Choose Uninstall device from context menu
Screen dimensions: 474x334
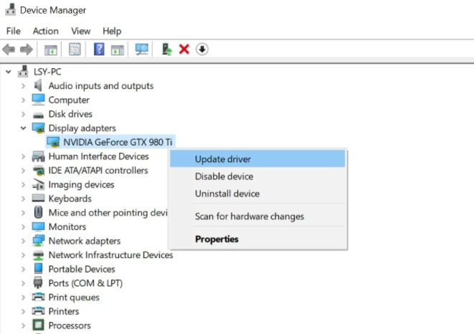(257, 194)
